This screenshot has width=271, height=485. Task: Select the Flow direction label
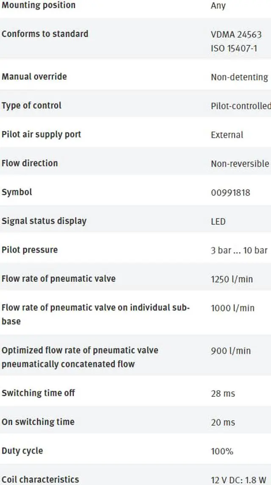pyautogui.click(x=30, y=163)
